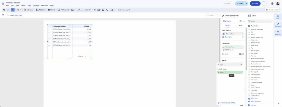Clear the reach search with X
The image size is (282, 107).
click(241, 65)
